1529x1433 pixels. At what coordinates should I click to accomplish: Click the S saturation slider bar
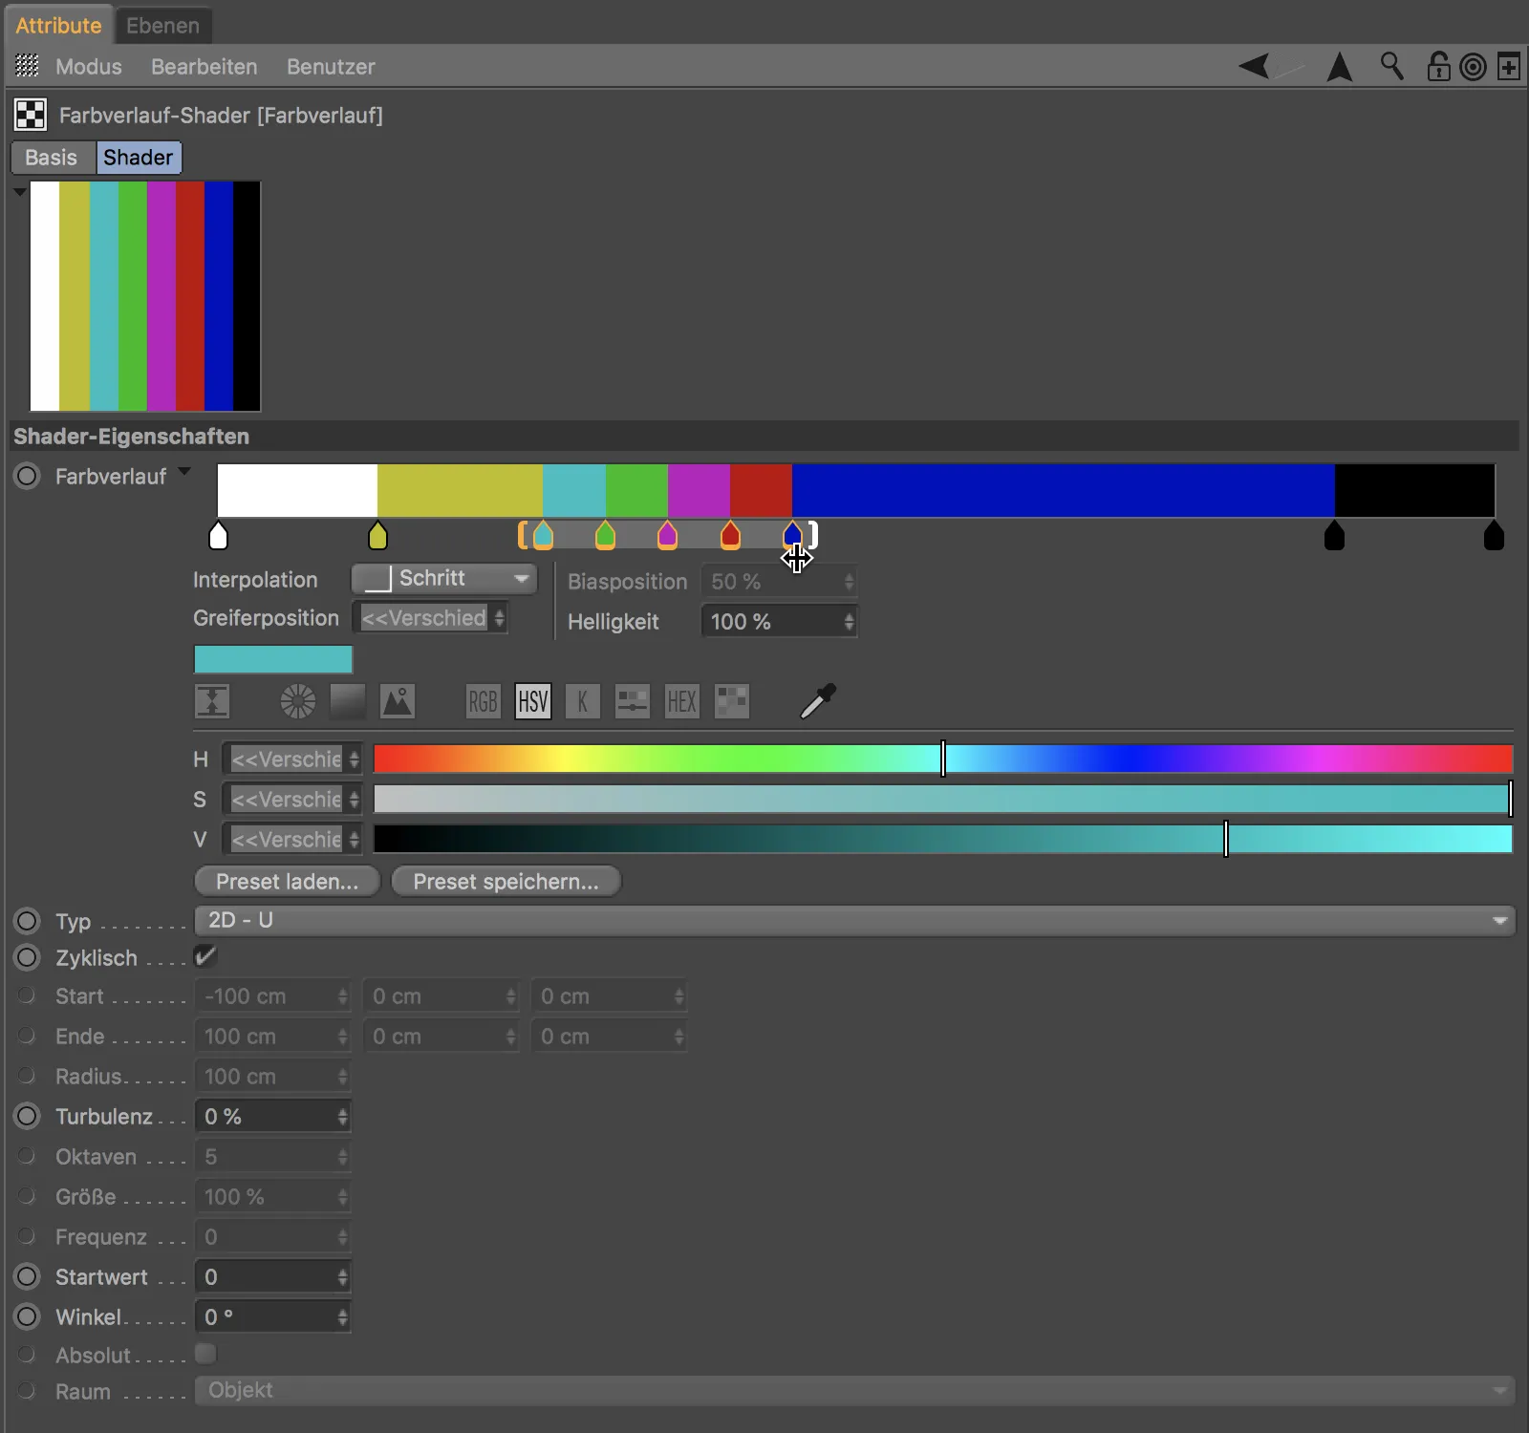click(x=943, y=799)
